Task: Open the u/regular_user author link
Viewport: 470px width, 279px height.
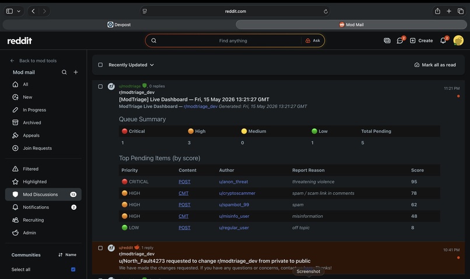Action: (x=234, y=228)
